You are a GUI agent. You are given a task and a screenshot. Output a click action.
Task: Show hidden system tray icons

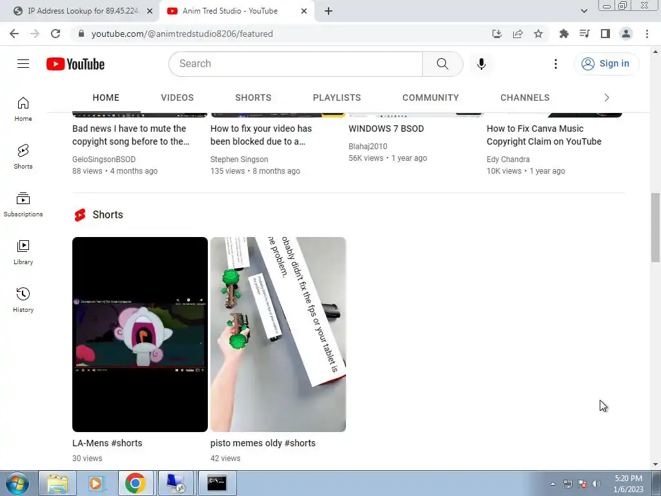point(553,484)
